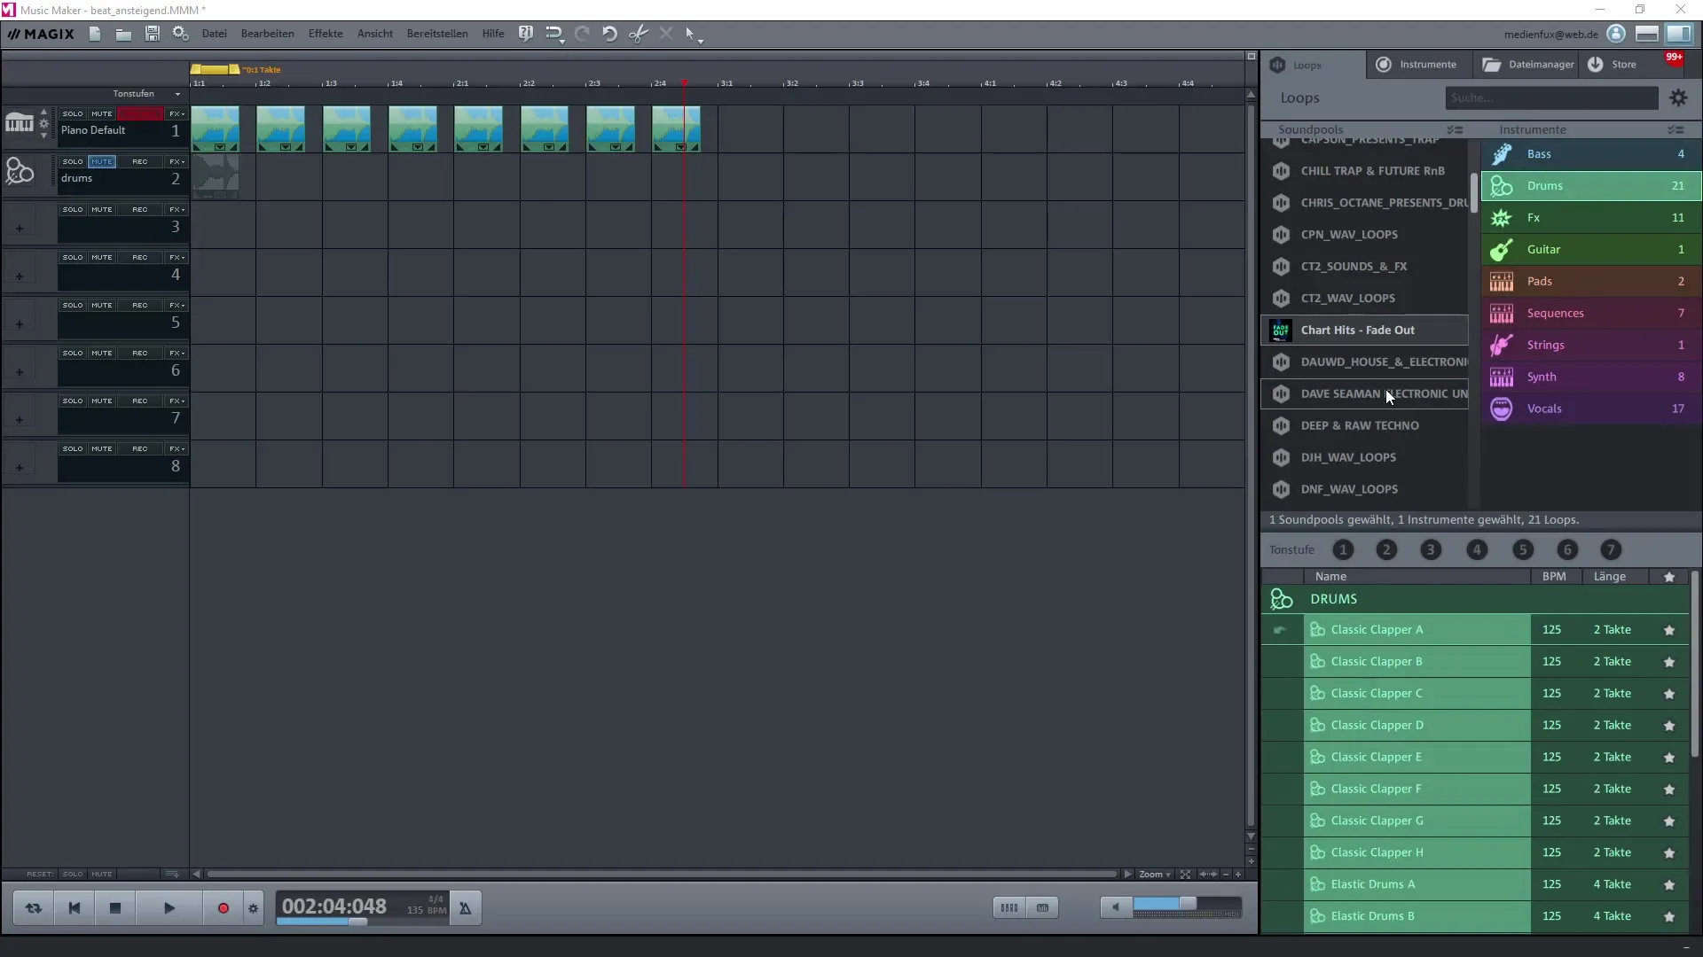Image resolution: width=1703 pixels, height=957 pixels.
Task: Solo the Piano Default track
Action: click(73, 114)
